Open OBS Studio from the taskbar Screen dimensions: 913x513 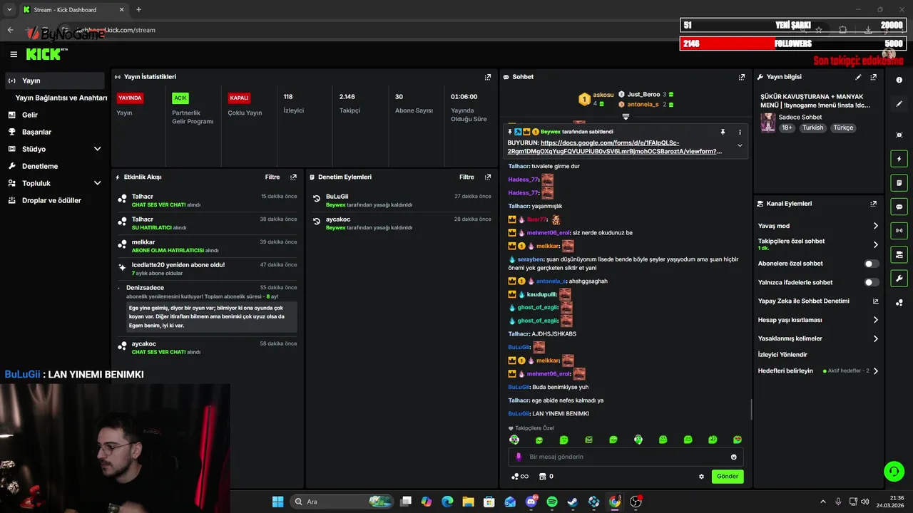636,502
